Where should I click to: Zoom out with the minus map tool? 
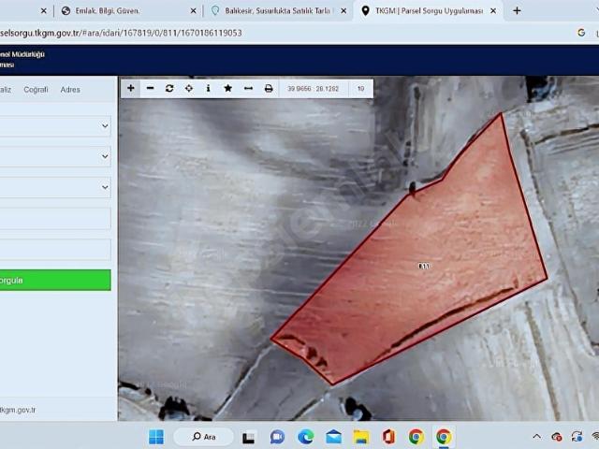150,88
